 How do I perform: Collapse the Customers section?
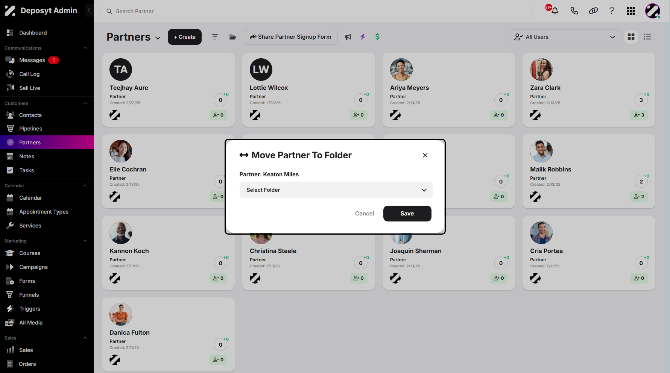(x=85, y=103)
